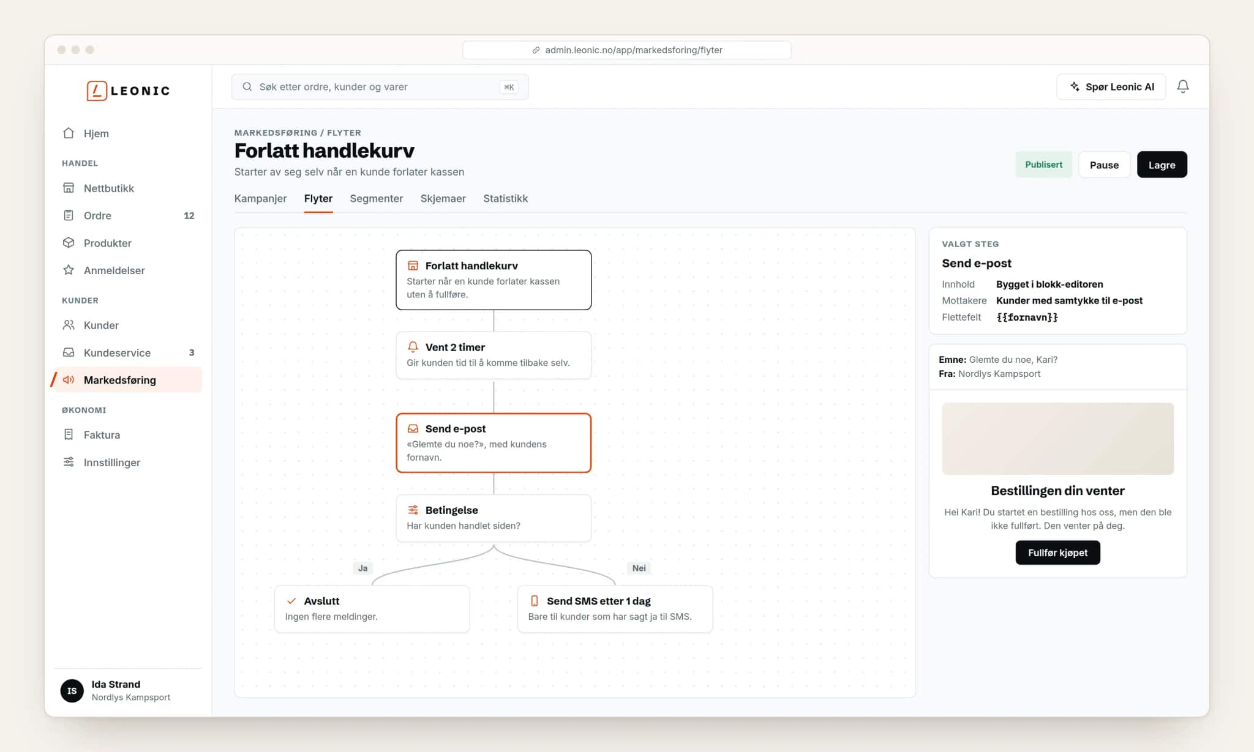Click the Kundeservice inbox icon
The image size is (1254, 752).
tap(69, 352)
